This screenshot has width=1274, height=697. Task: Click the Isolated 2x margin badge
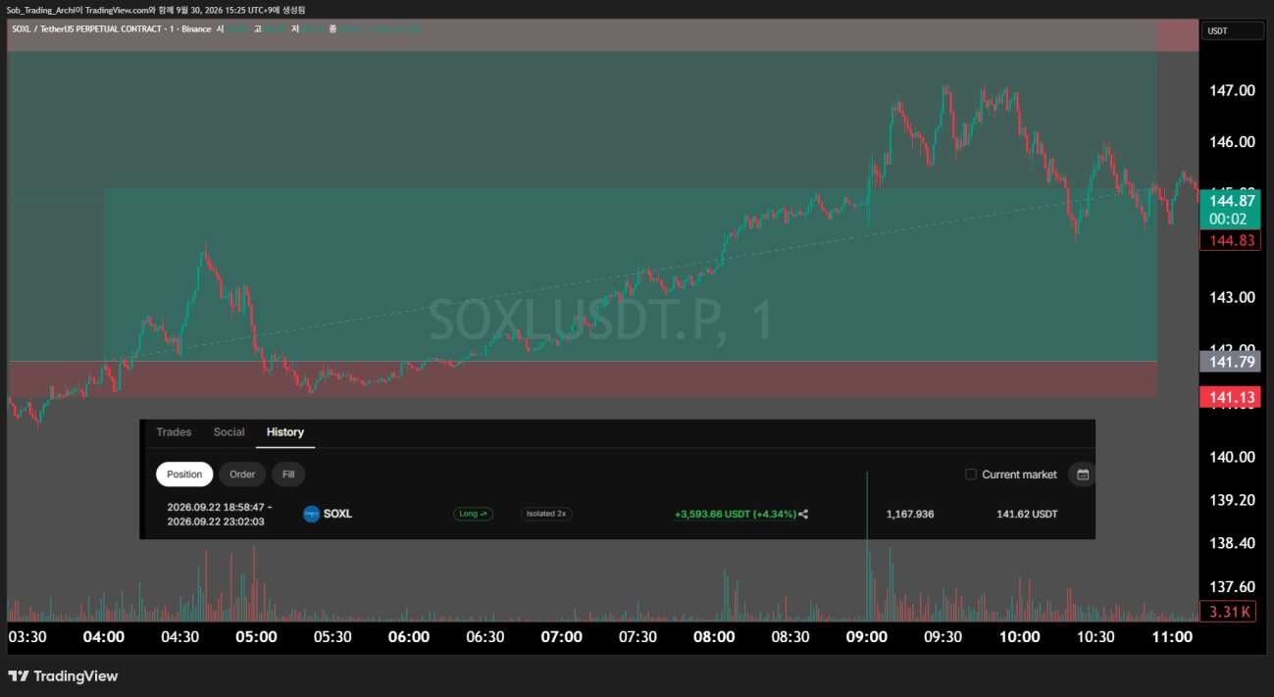click(x=546, y=514)
